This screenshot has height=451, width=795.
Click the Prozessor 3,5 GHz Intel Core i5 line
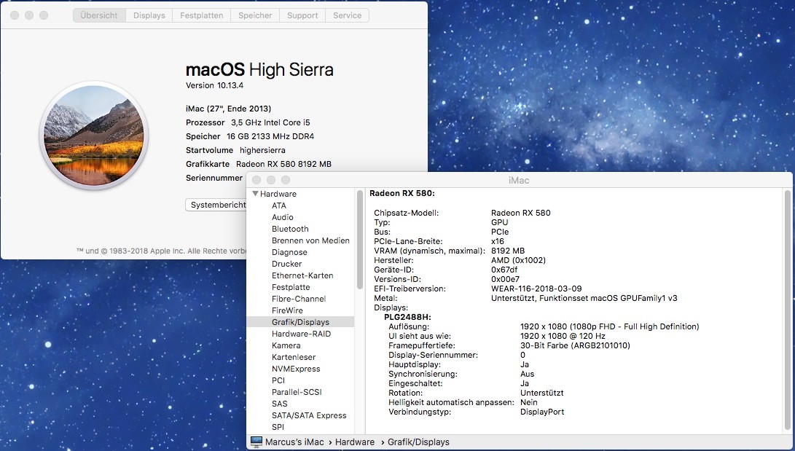click(x=248, y=122)
